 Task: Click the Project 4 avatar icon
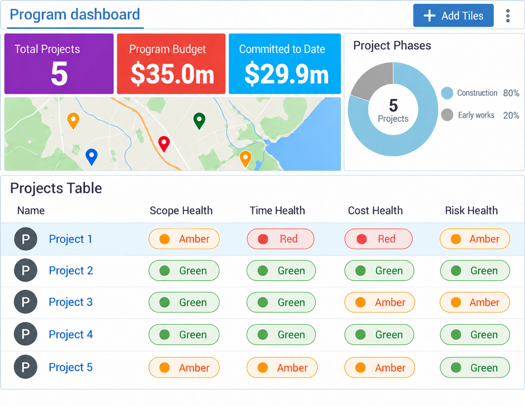pos(26,334)
